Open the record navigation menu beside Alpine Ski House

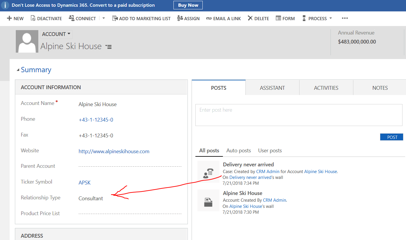pos(109,47)
